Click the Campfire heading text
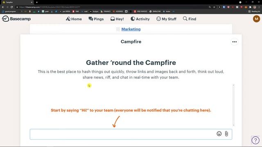The width and height of the screenshot is (262, 147). 131,42
